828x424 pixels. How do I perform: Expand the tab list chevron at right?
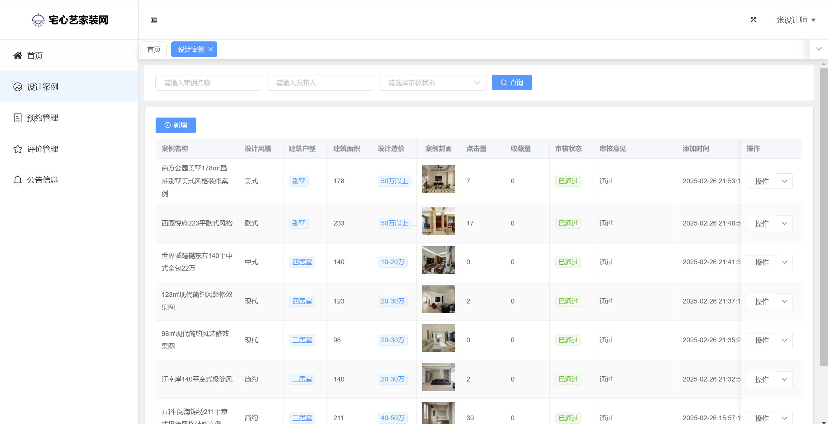(819, 49)
